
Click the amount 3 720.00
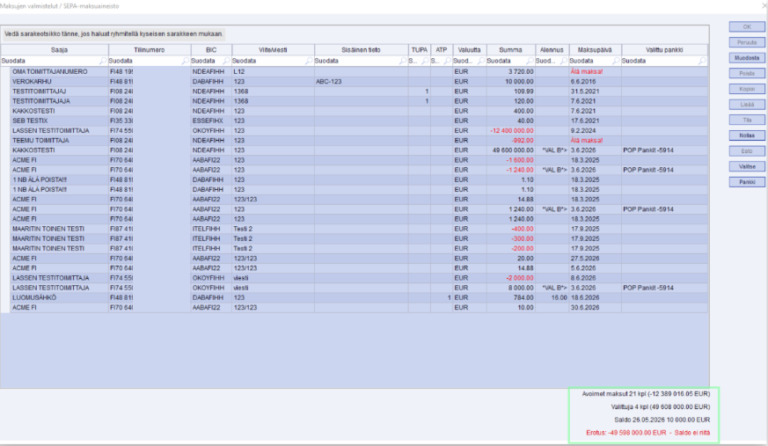[521, 72]
